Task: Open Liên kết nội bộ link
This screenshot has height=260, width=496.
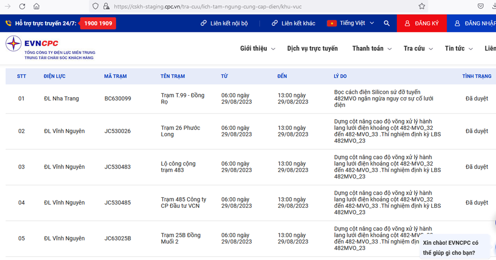Action: pyautogui.click(x=224, y=23)
